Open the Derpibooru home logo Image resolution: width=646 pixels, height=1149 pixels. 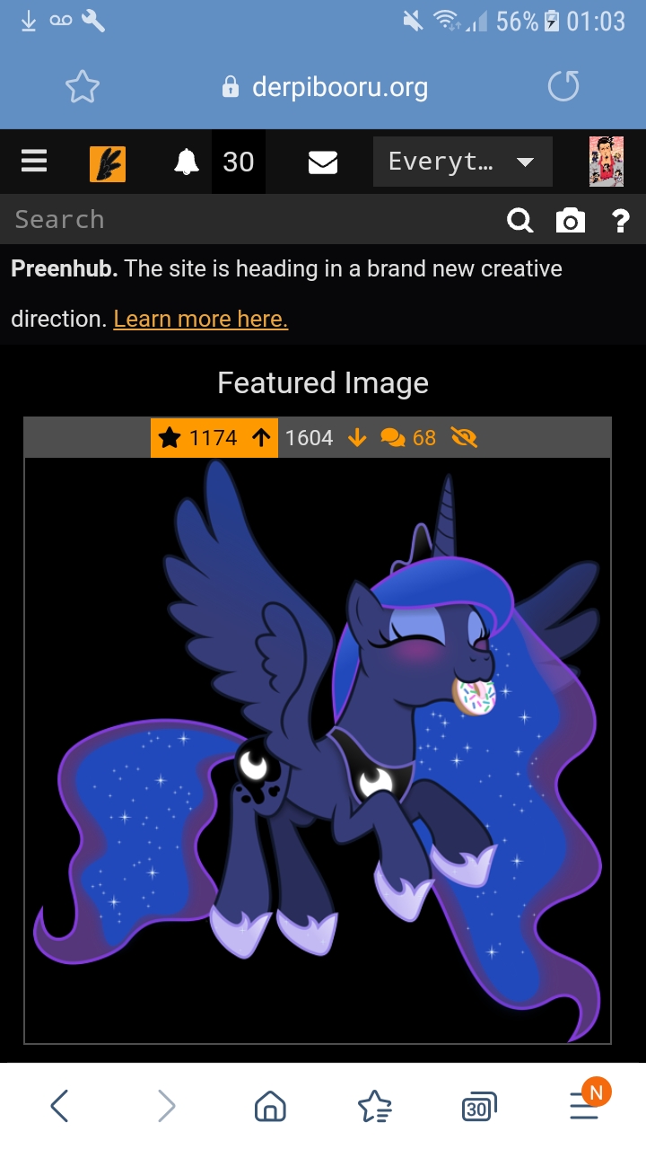click(x=108, y=163)
